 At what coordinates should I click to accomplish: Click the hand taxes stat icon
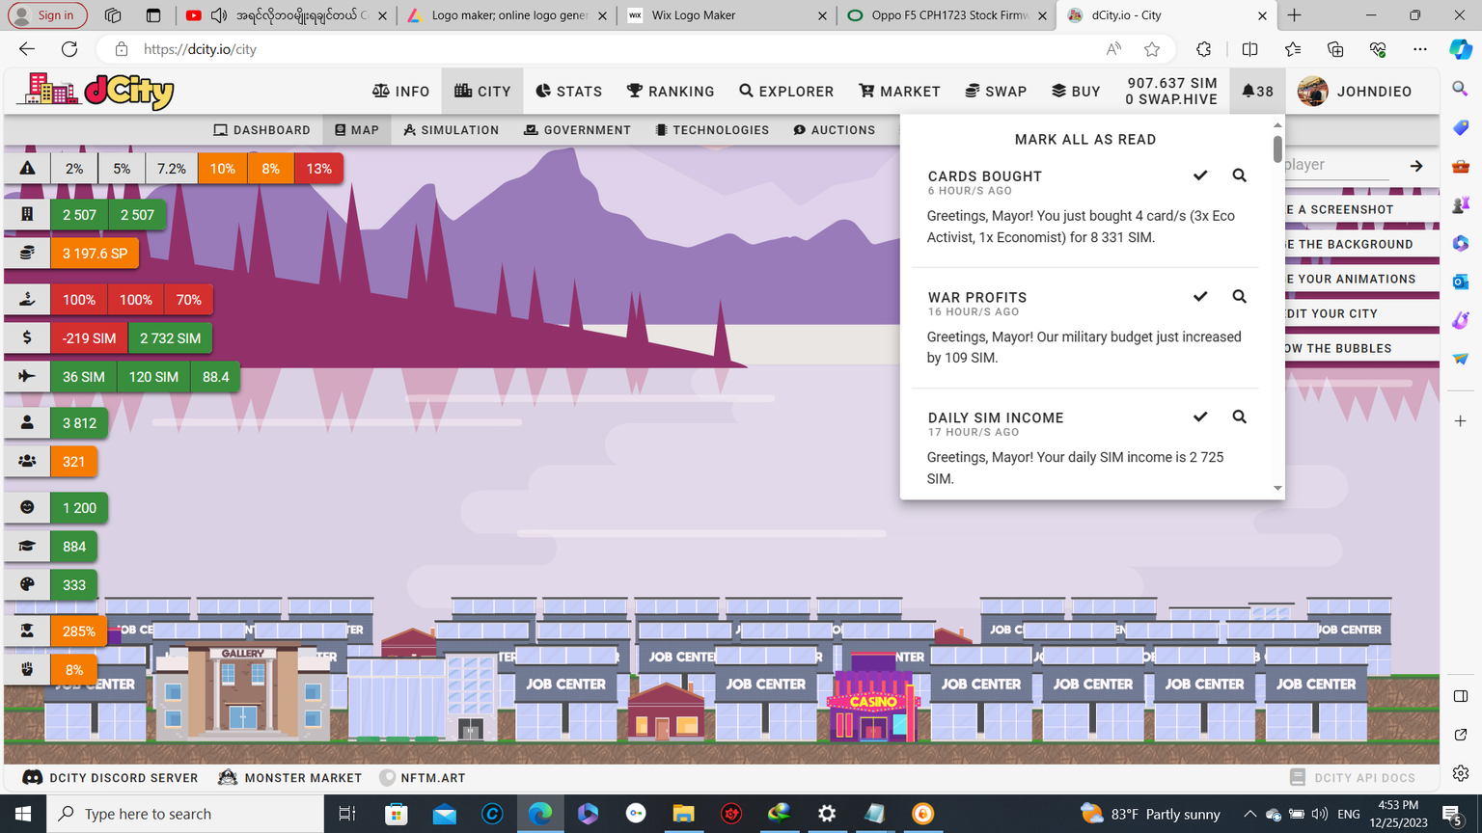coord(27,300)
